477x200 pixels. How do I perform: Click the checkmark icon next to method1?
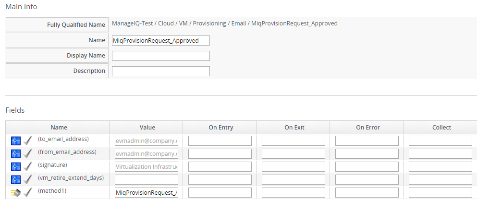tap(28, 193)
